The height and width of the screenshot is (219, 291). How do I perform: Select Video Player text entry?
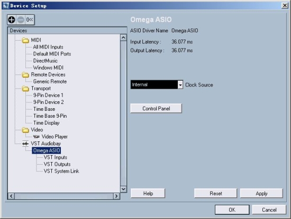54,137
